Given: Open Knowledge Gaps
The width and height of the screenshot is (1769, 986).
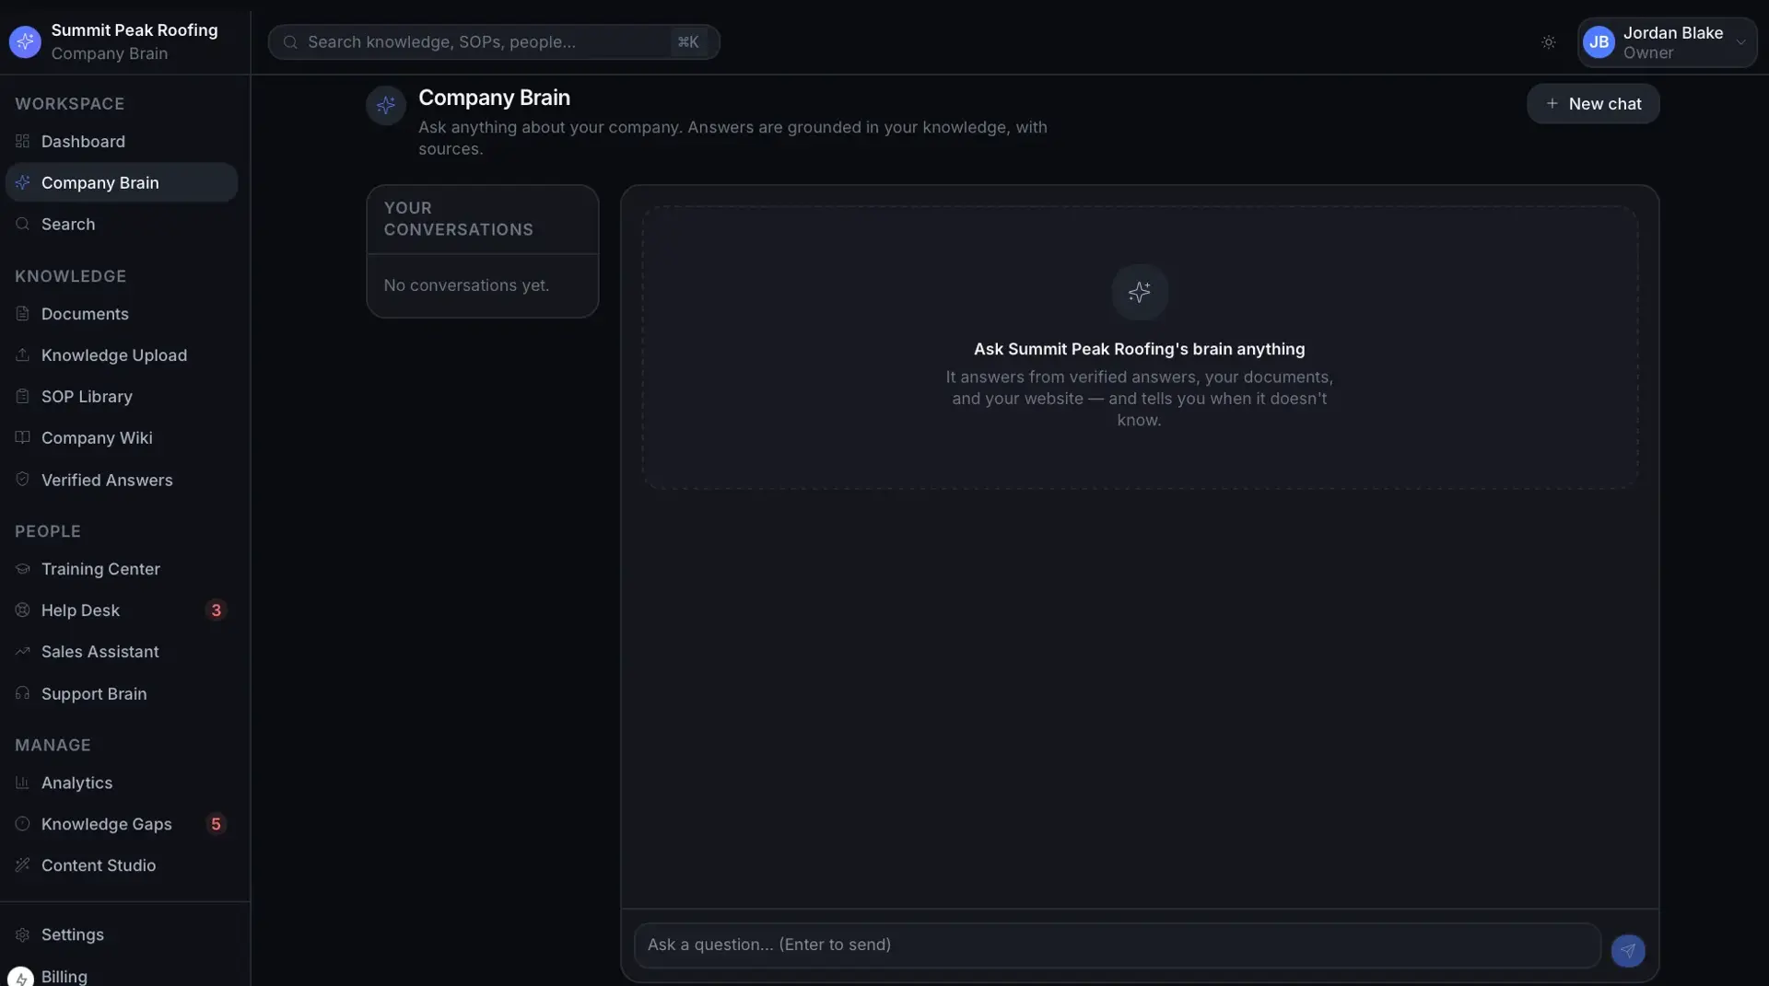Looking at the screenshot, I should [x=122, y=823].
